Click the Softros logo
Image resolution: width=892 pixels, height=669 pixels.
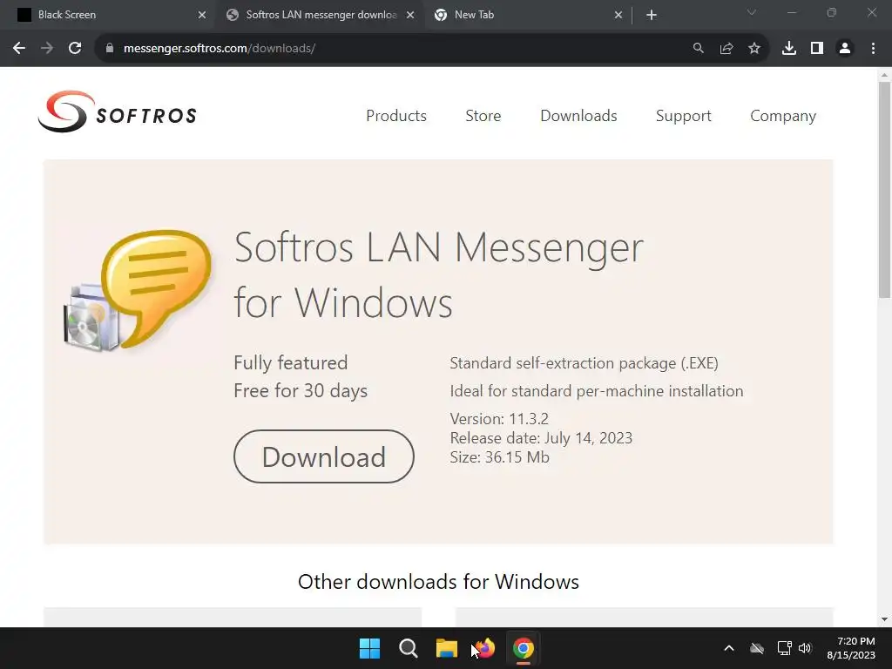pyautogui.click(x=118, y=111)
